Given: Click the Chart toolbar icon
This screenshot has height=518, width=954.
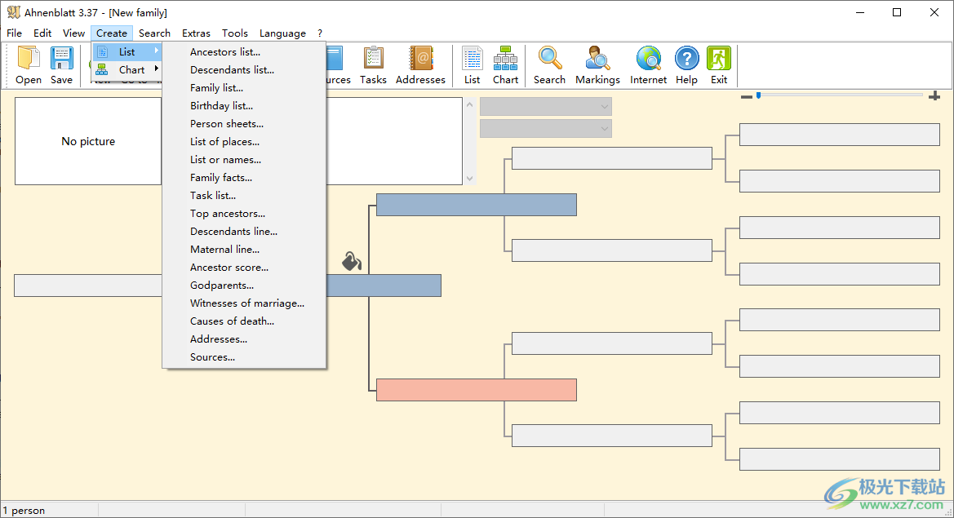Looking at the screenshot, I should point(506,65).
